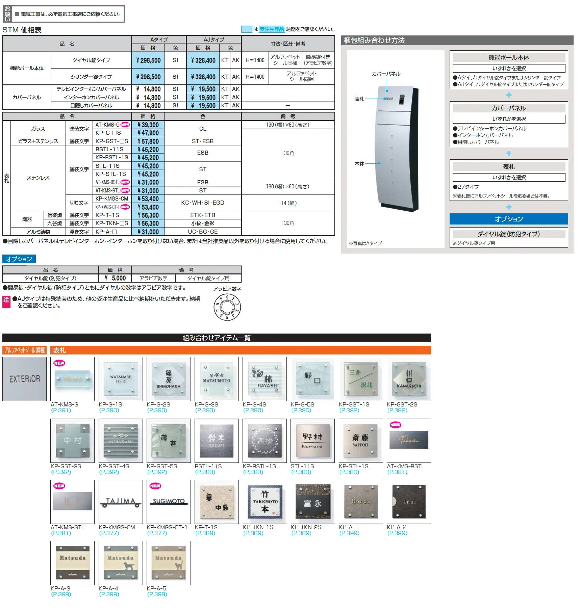Viewport: 580px width, 608px height.
Task: Click the オプション tab label above options table
Action: coord(19,259)
